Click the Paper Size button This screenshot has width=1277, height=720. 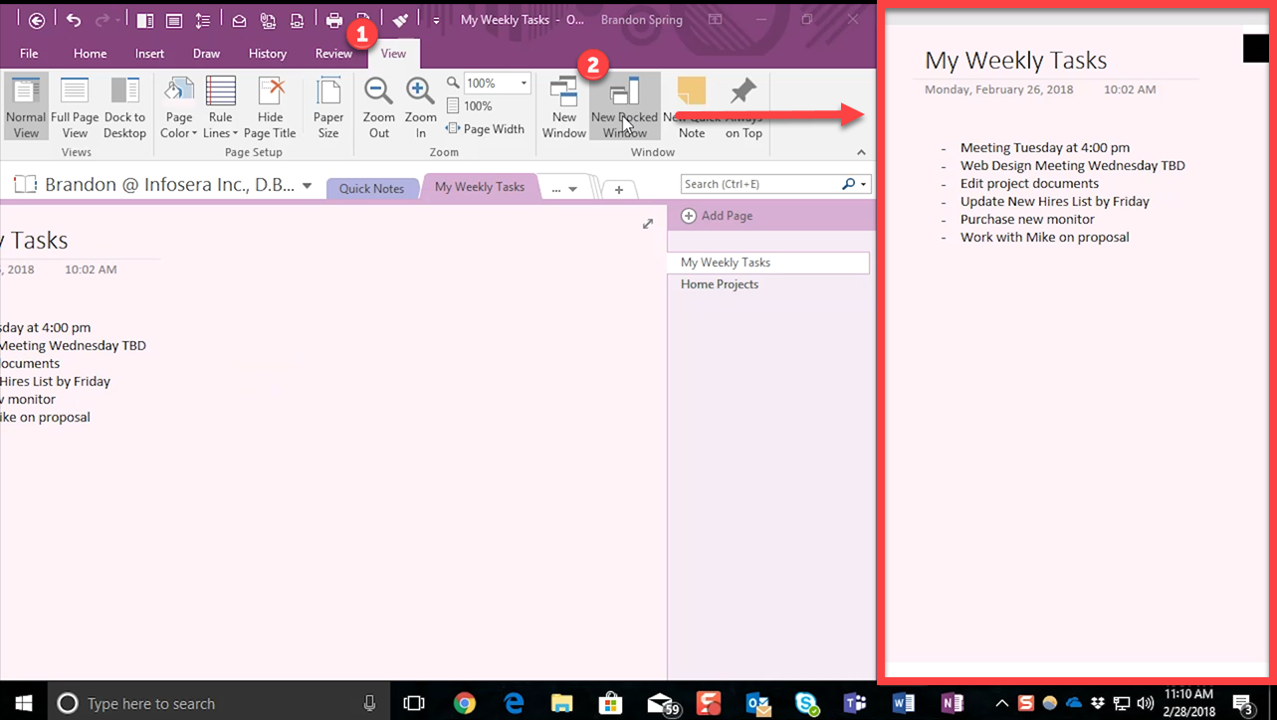tap(328, 106)
